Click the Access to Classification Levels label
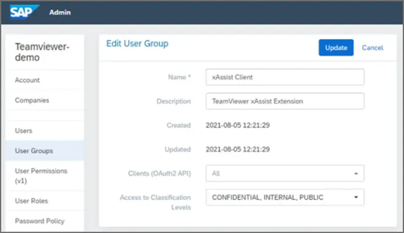Screen dimensions: 404x233 click(155, 202)
